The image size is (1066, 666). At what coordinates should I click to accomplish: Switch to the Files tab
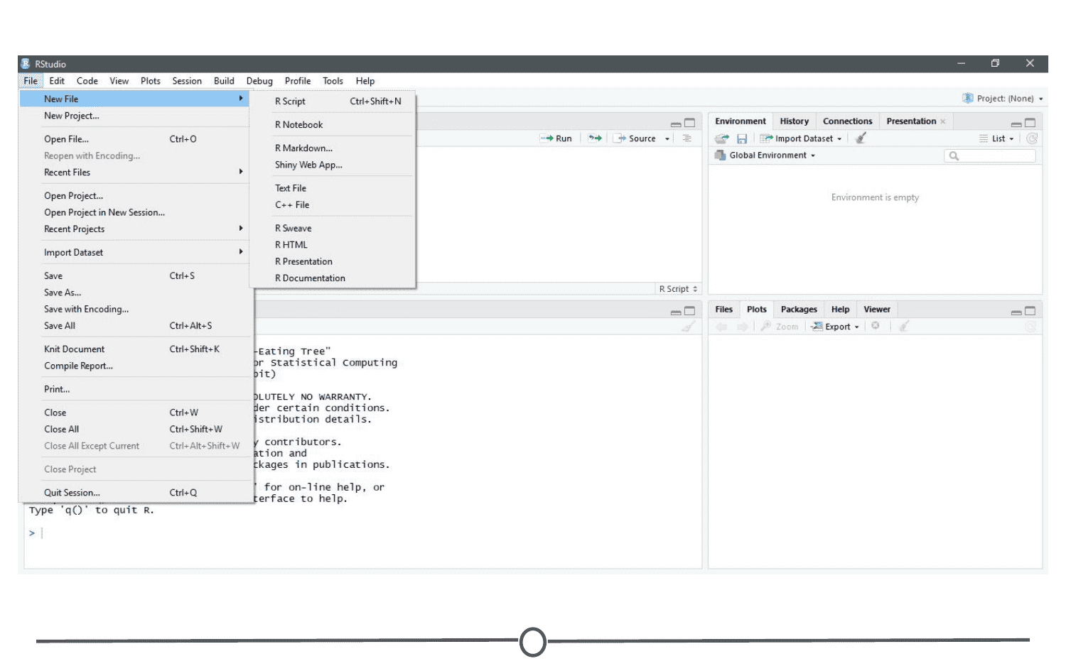[x=723, y=310]
